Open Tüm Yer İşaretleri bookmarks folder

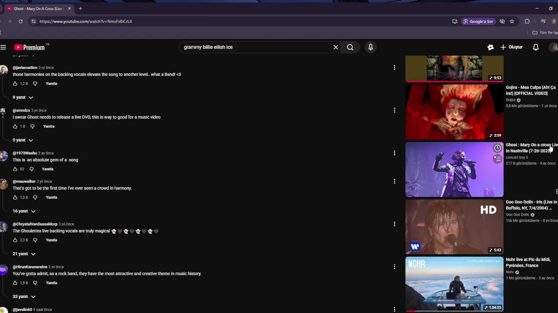[x=545, y=33]
